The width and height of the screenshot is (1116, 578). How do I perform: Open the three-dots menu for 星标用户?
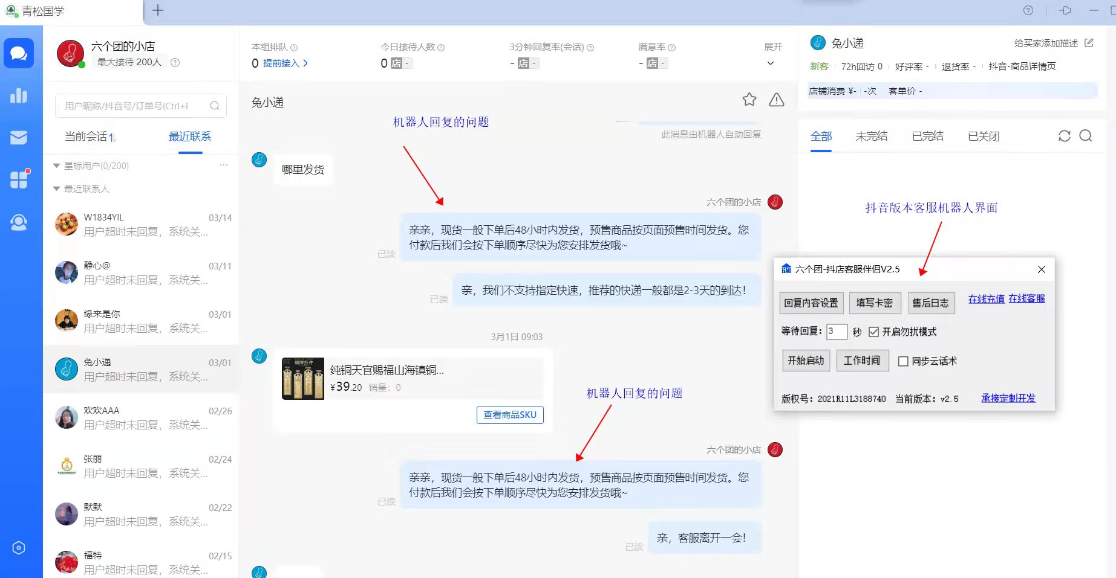tap(224, 165)
